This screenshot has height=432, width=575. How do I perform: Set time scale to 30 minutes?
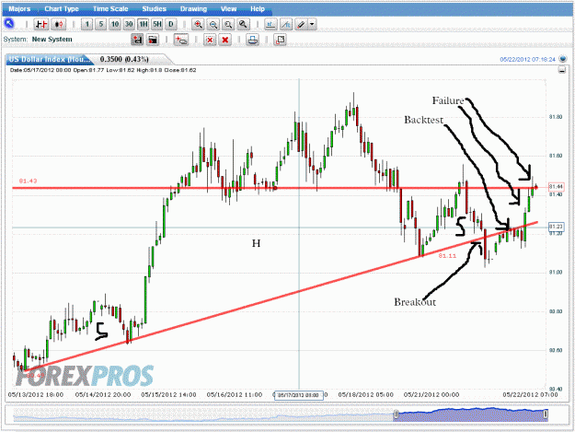(129, 25)
